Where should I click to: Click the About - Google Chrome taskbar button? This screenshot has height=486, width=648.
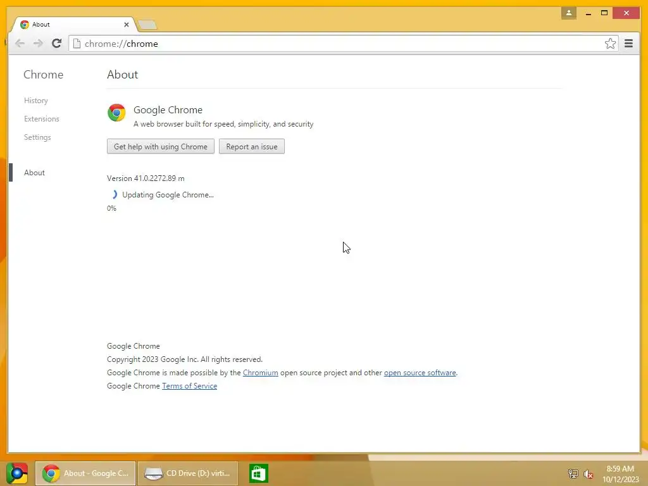tap(85, 473)
